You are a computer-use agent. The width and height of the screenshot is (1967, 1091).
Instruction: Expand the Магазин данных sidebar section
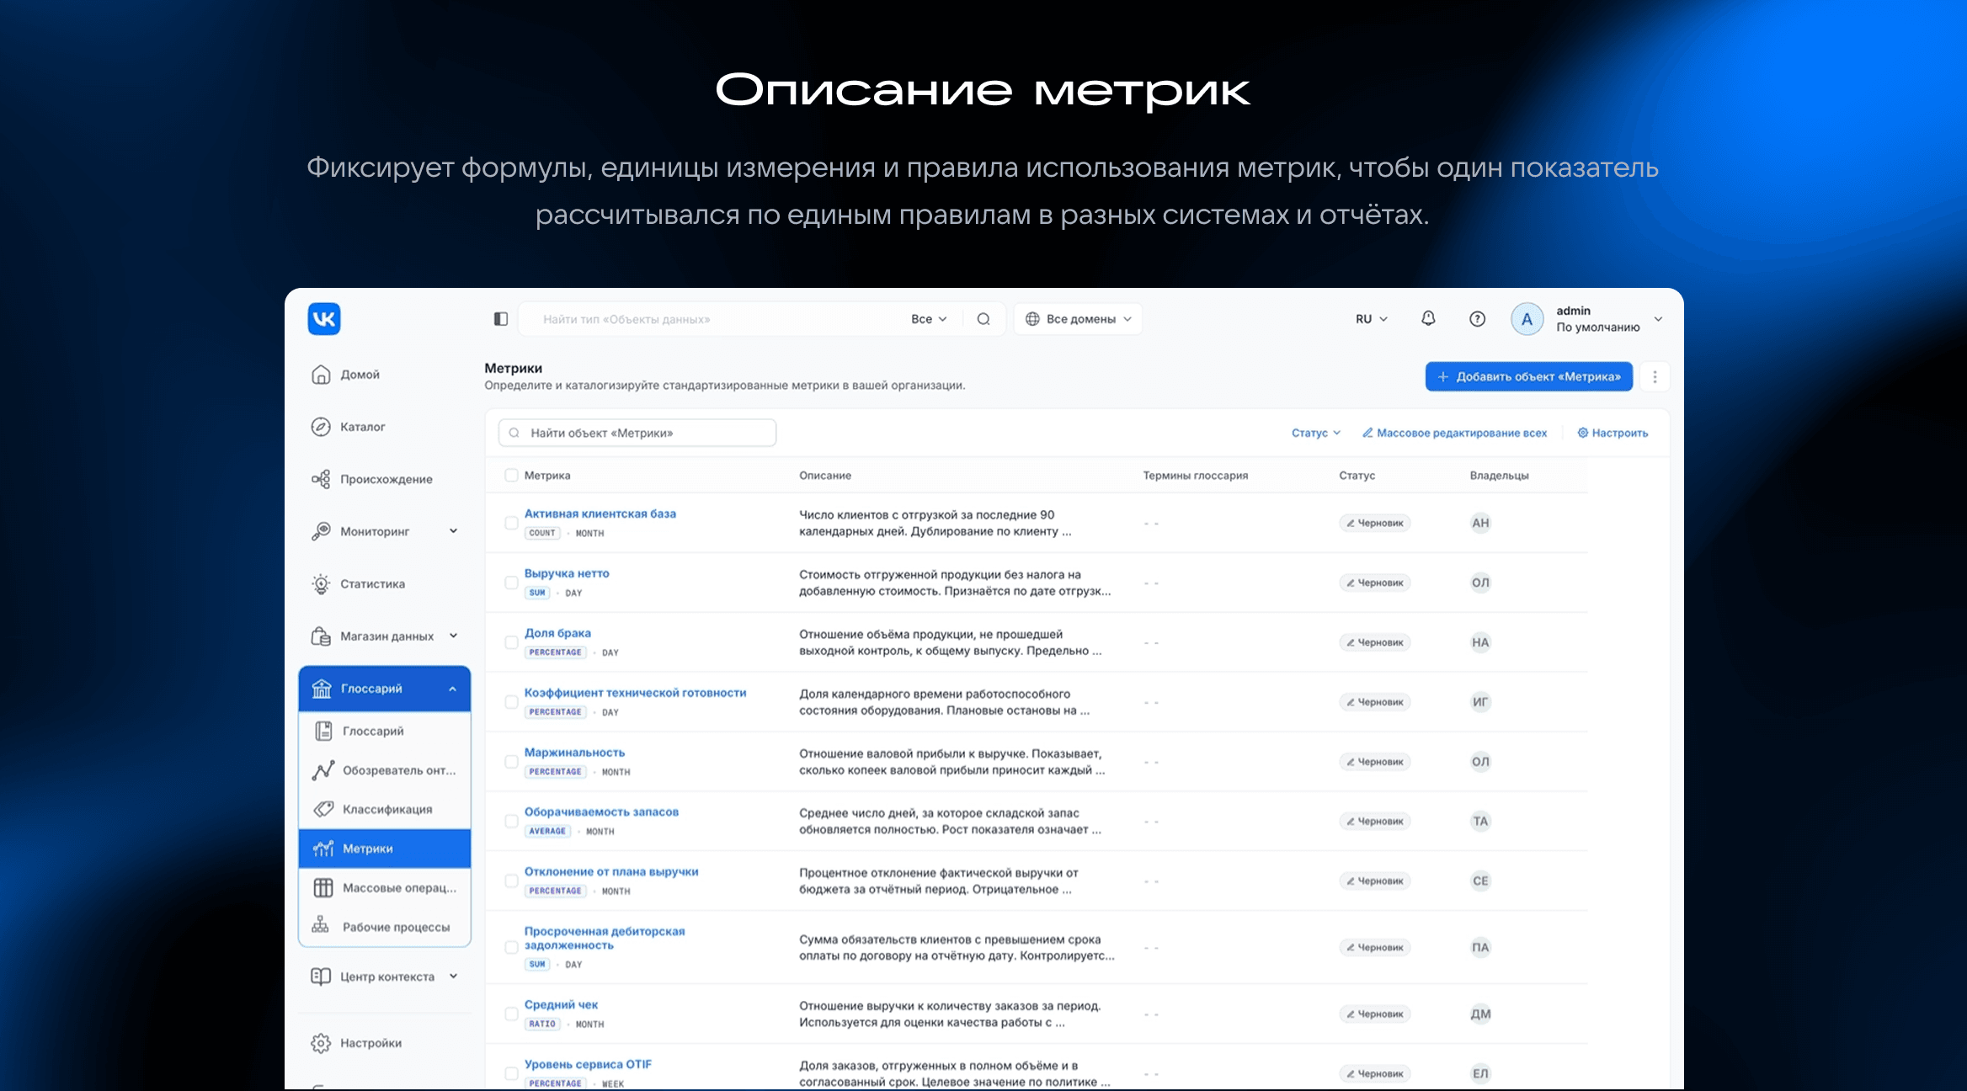tap(453, 636)
